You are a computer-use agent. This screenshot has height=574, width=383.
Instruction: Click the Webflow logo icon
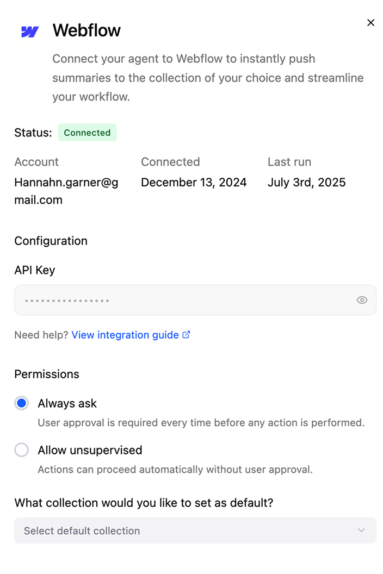[x=30, y=32]
